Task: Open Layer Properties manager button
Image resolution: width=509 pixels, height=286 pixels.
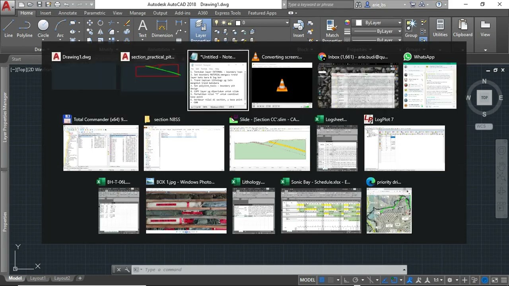Action: [201, 31]
